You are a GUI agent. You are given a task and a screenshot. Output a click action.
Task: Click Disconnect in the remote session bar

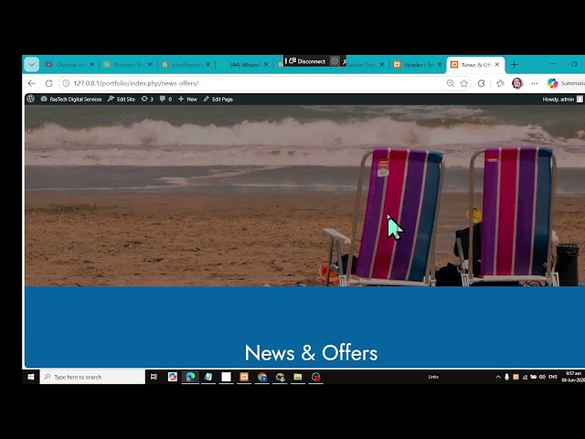(307, 61)
